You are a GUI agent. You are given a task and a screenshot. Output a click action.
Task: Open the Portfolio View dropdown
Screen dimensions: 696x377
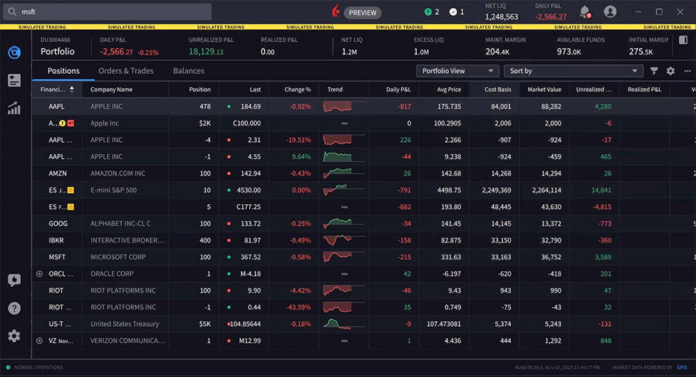[x=458, y=71]
